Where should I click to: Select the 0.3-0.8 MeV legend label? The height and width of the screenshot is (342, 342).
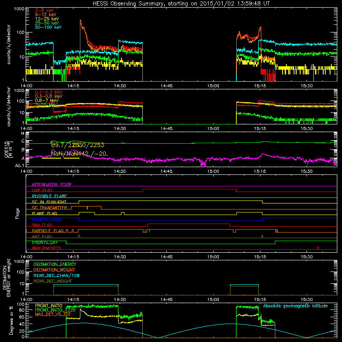[49, 96]
